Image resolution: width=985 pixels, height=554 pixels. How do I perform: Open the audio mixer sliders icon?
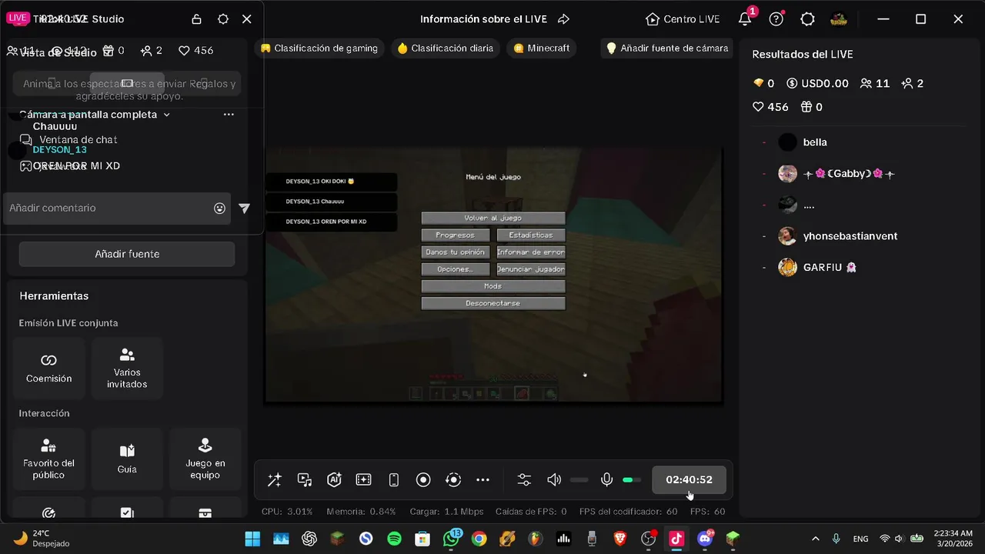[524, 480]
